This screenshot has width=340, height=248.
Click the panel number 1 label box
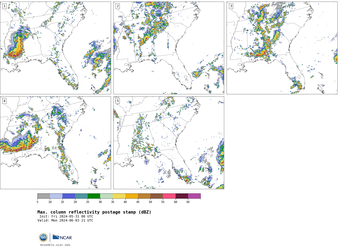4,6
